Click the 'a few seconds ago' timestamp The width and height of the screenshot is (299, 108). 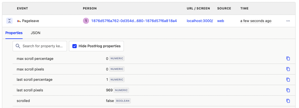256,21
